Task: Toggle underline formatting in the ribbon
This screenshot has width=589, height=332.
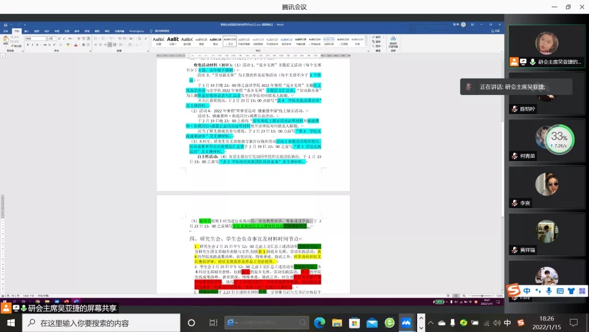Action: (36, 45)
